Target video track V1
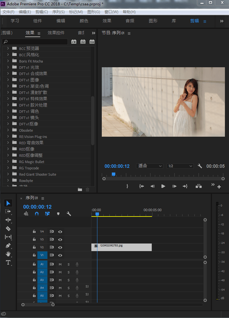The height and width of the screenshot is (318, 229). point(42,255)
